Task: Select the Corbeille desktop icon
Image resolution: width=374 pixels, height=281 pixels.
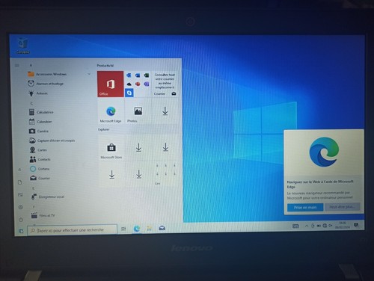Action: coord(23,46)
